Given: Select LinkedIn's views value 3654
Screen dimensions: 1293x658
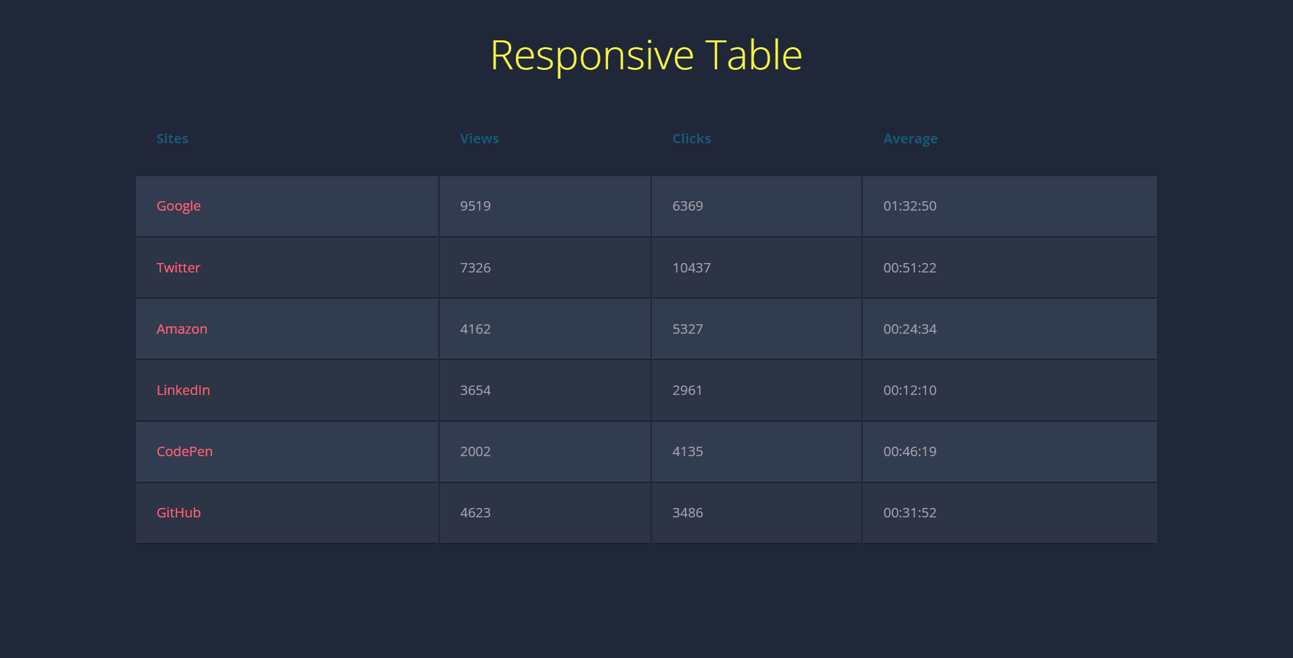Looking at the screenshot, I should tap(475, 390).
